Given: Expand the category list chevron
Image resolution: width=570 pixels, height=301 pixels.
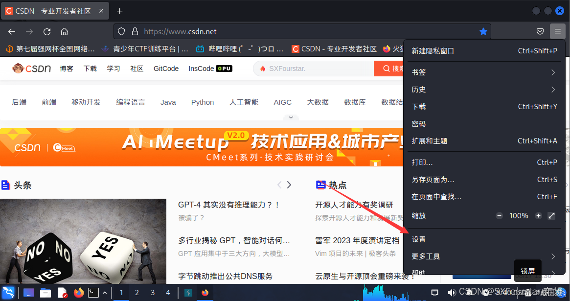Looking at the screenshot, I should [x=291, y=117].
